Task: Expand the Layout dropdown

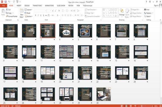Action: pos(28,10)
